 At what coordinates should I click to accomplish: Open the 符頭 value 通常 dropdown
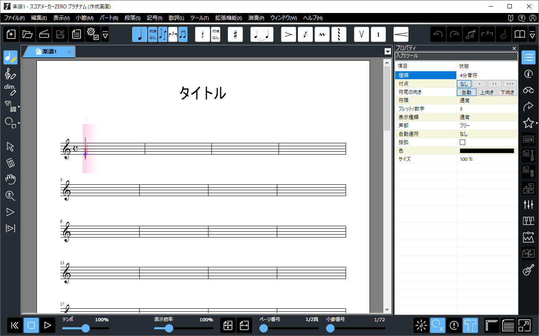(487, 101)
